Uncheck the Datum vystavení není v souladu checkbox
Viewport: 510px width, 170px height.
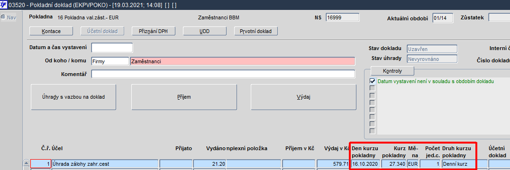pyautogui.click(x=373, y=81)
